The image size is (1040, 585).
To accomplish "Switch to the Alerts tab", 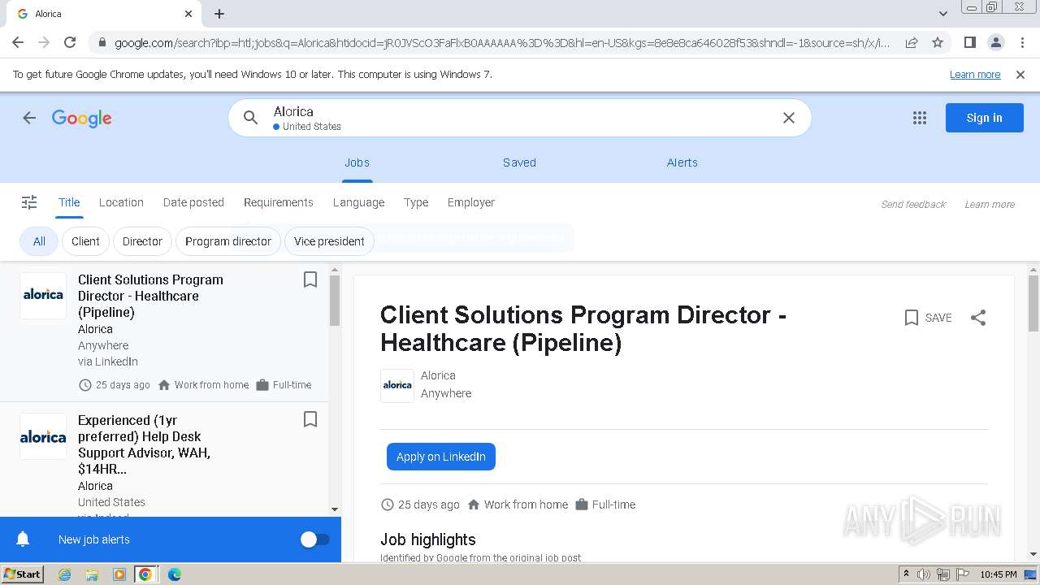I will 682,162.
